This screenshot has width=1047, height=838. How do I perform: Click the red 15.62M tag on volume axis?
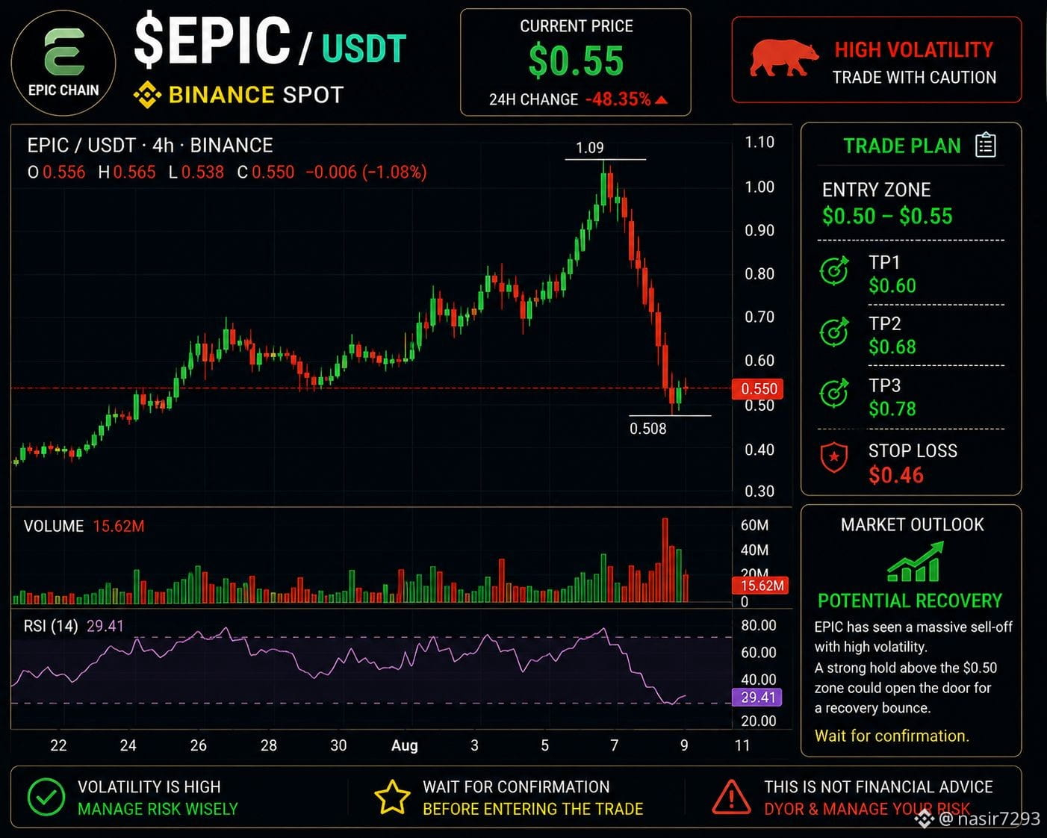762,586
